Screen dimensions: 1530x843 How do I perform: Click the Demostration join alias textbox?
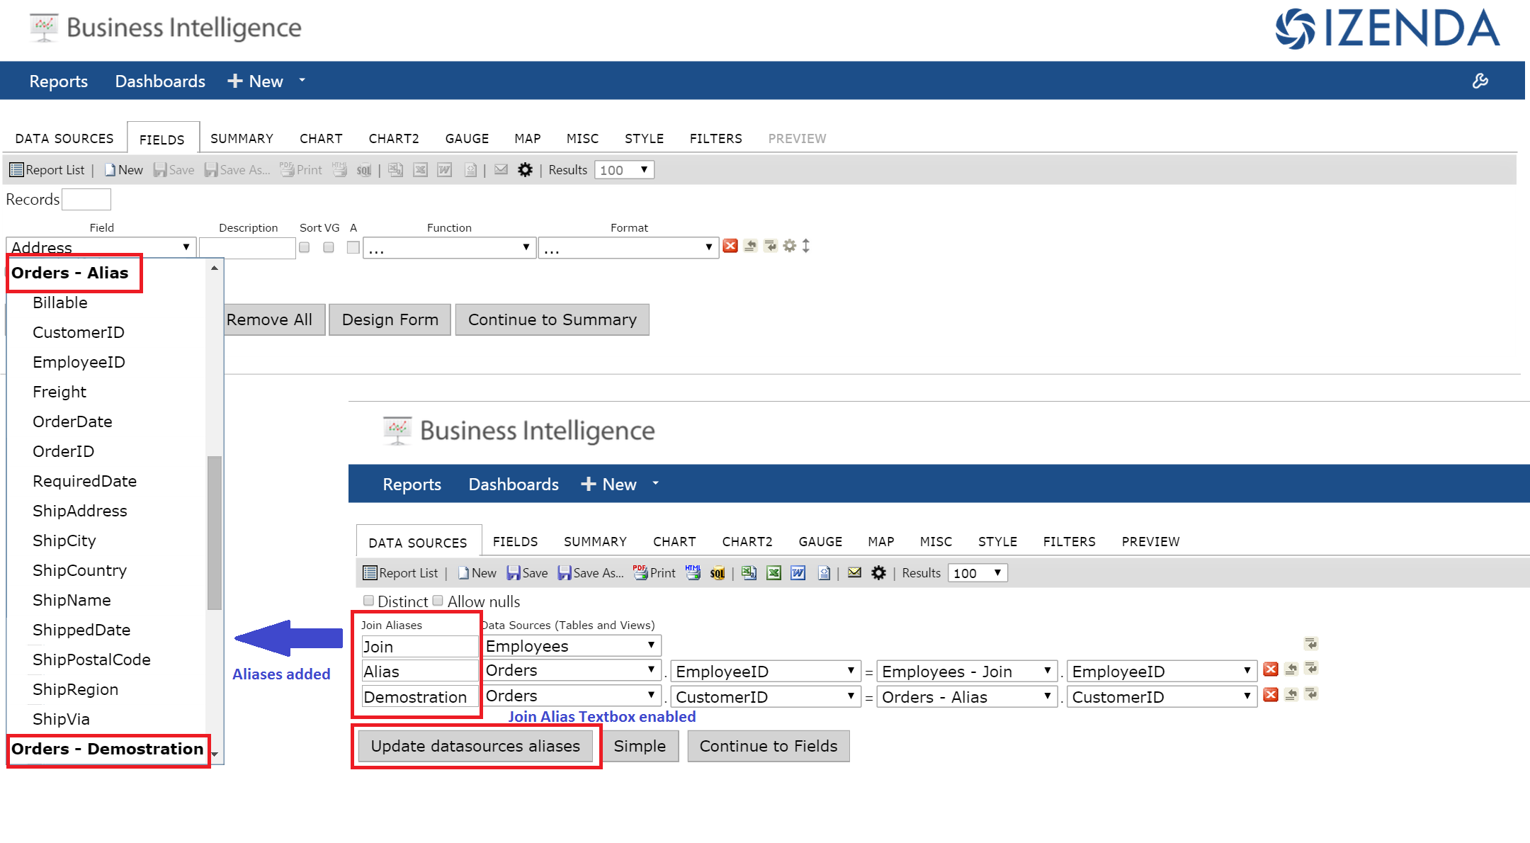[420, 697]
